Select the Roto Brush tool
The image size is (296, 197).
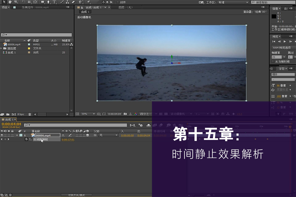81,2
